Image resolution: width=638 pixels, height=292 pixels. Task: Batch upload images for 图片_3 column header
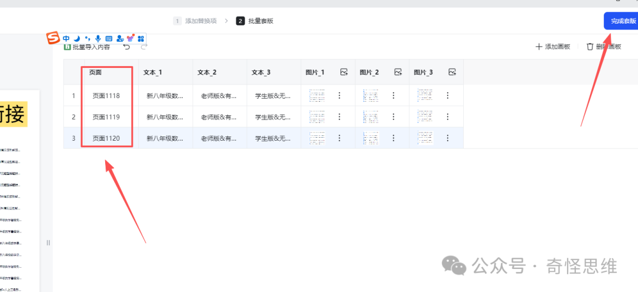coord(452,72)
